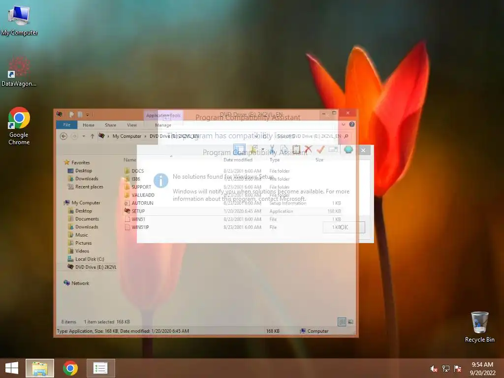The height and width of the screenshot is (378, 504).
Task: Expand the ribbon chevron
Action: (343, 125)
